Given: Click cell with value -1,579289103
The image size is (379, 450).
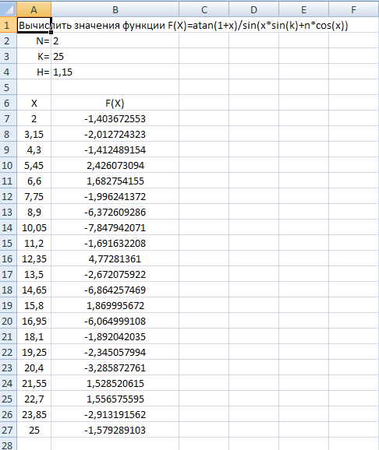Looking at the screenshot, I should coord(115,430).
